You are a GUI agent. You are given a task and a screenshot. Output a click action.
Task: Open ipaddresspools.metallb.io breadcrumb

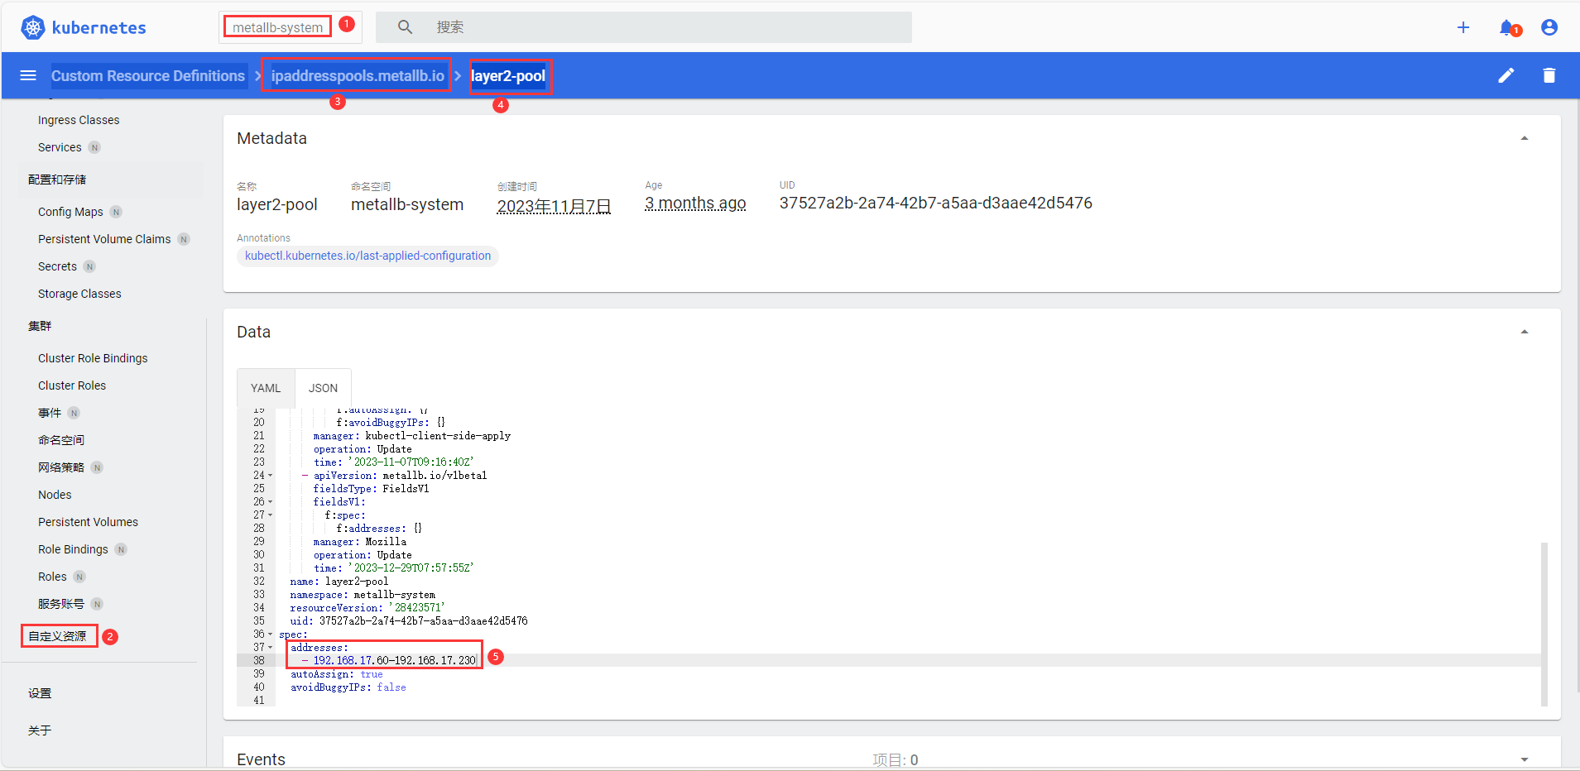coord(358,76)
